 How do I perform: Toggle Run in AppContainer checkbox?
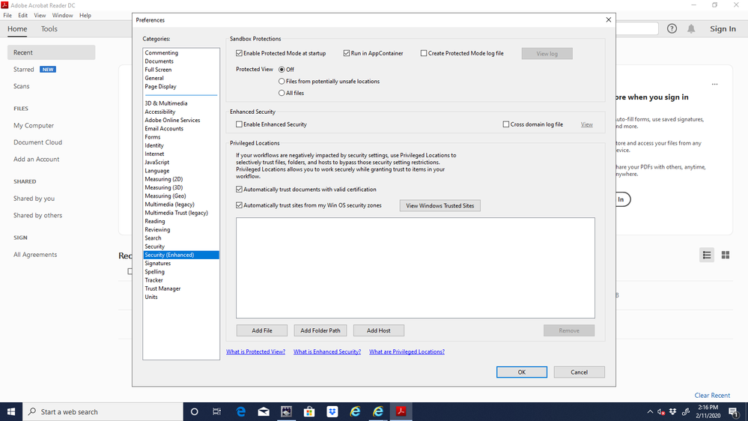coord(347,53)
